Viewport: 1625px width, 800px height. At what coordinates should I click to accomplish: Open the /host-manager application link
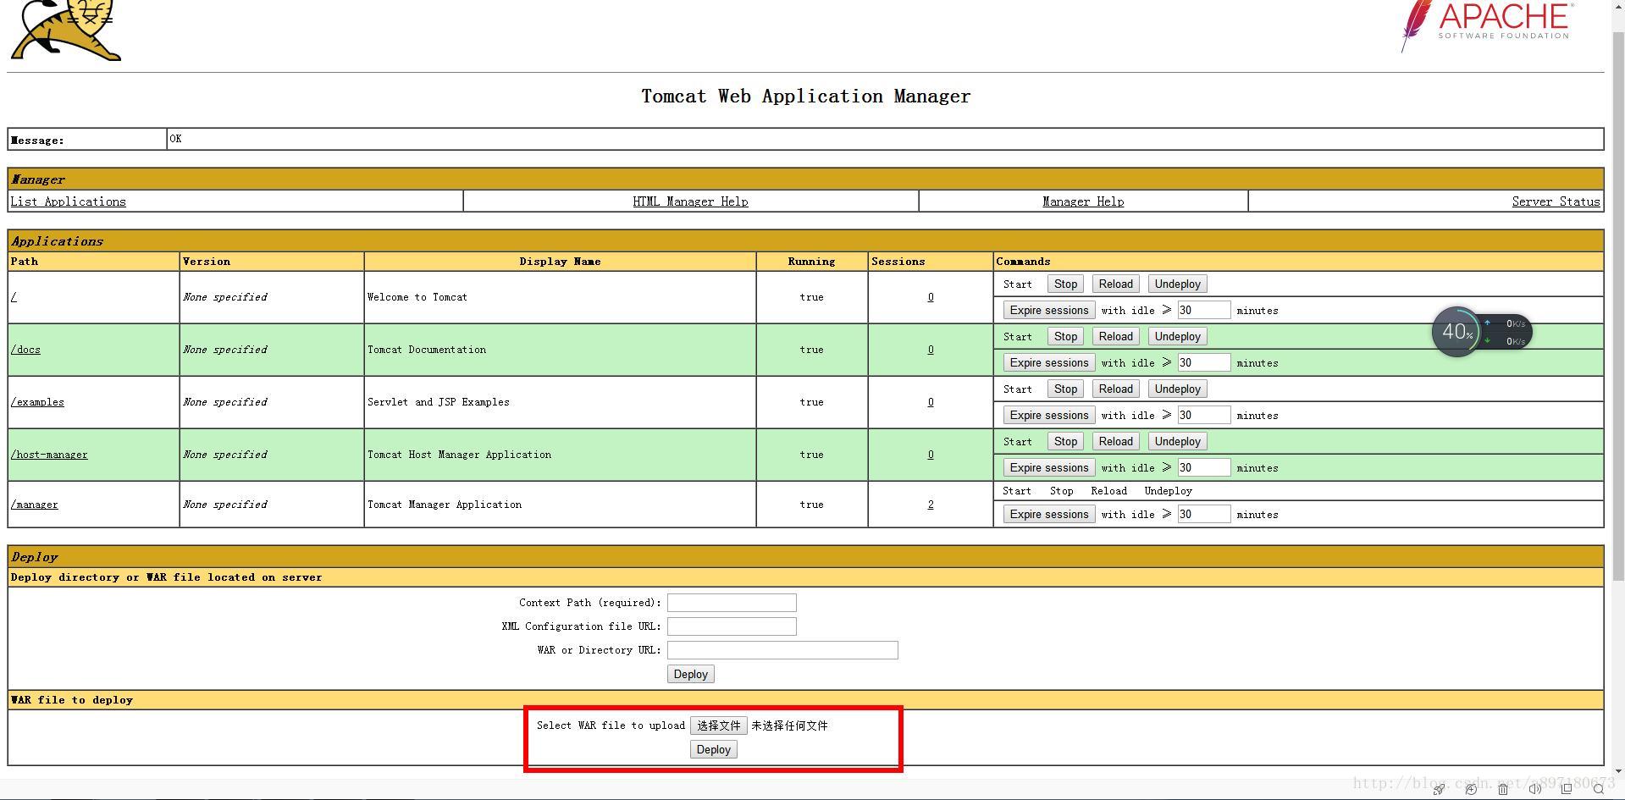pyautogui.click(x=49, y=455)
